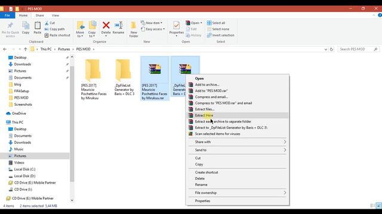
Task: Select Music under This PC
Action: 19,149
